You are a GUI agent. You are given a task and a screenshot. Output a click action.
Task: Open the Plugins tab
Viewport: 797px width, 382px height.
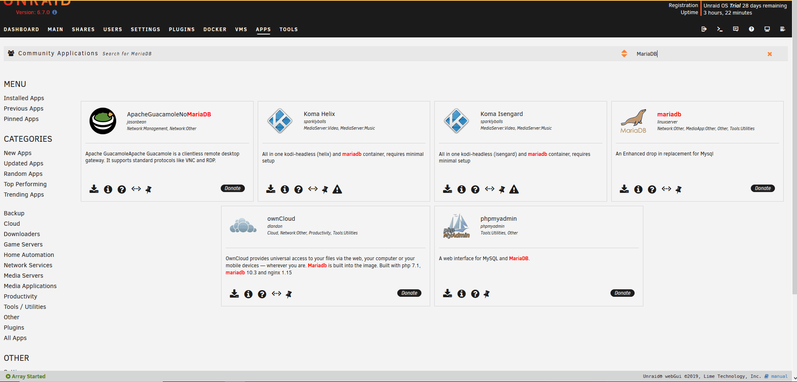point(182,30)
